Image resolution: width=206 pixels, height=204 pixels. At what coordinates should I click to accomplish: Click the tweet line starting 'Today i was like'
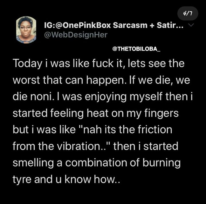click(x=98, y=64)
